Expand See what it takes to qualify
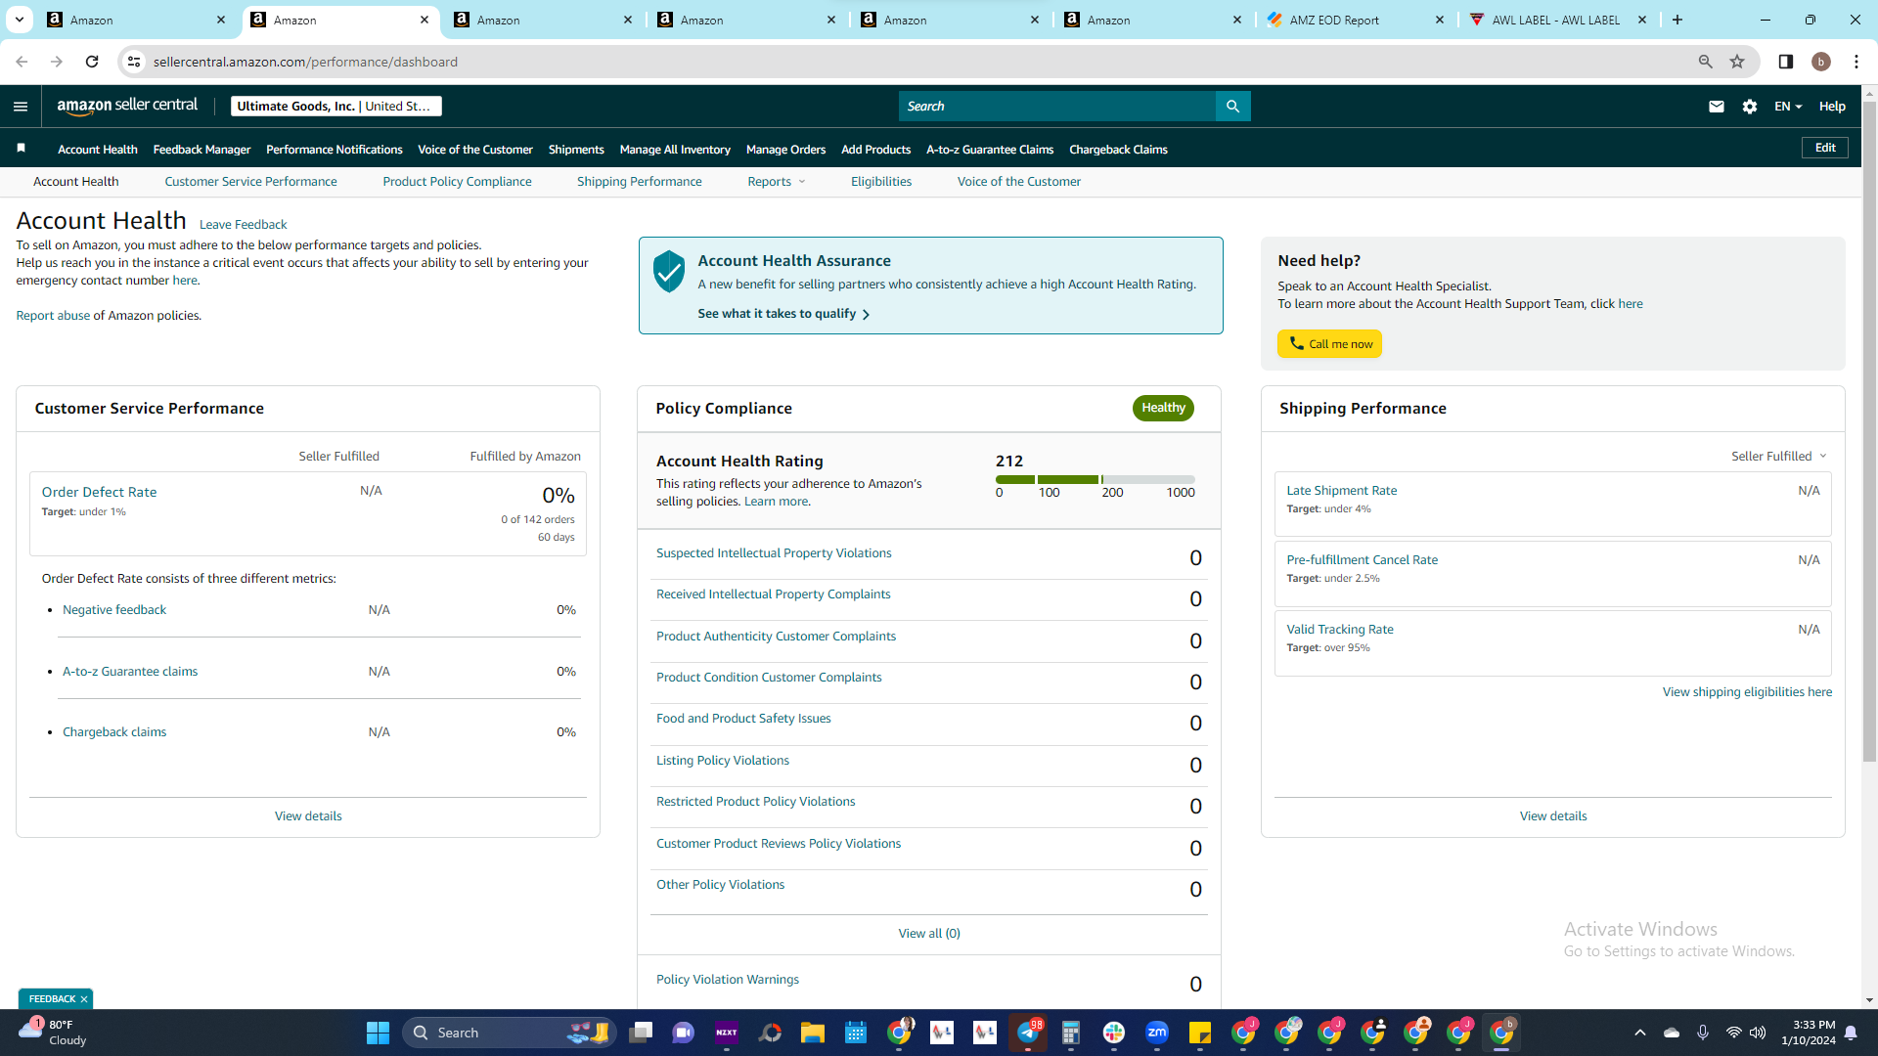Image resolution: width=1878 pixels, height=1056 pixels. click(783, 314)
